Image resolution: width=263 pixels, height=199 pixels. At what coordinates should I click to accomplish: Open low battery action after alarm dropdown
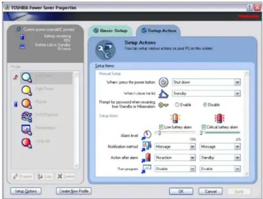193,158
